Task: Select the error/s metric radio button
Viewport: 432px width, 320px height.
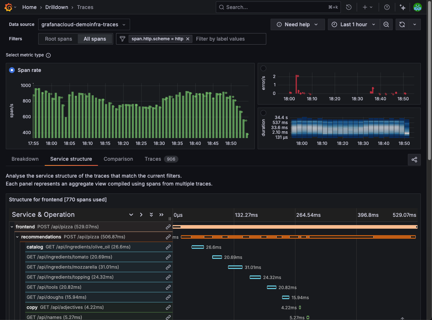Action: pos(263,68)
